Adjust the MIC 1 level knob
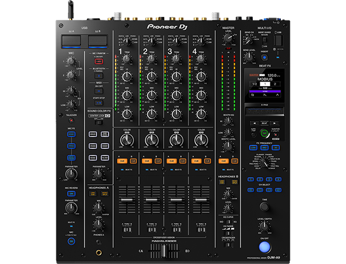Viewport: 346px width, 264px height. (71, 61)
